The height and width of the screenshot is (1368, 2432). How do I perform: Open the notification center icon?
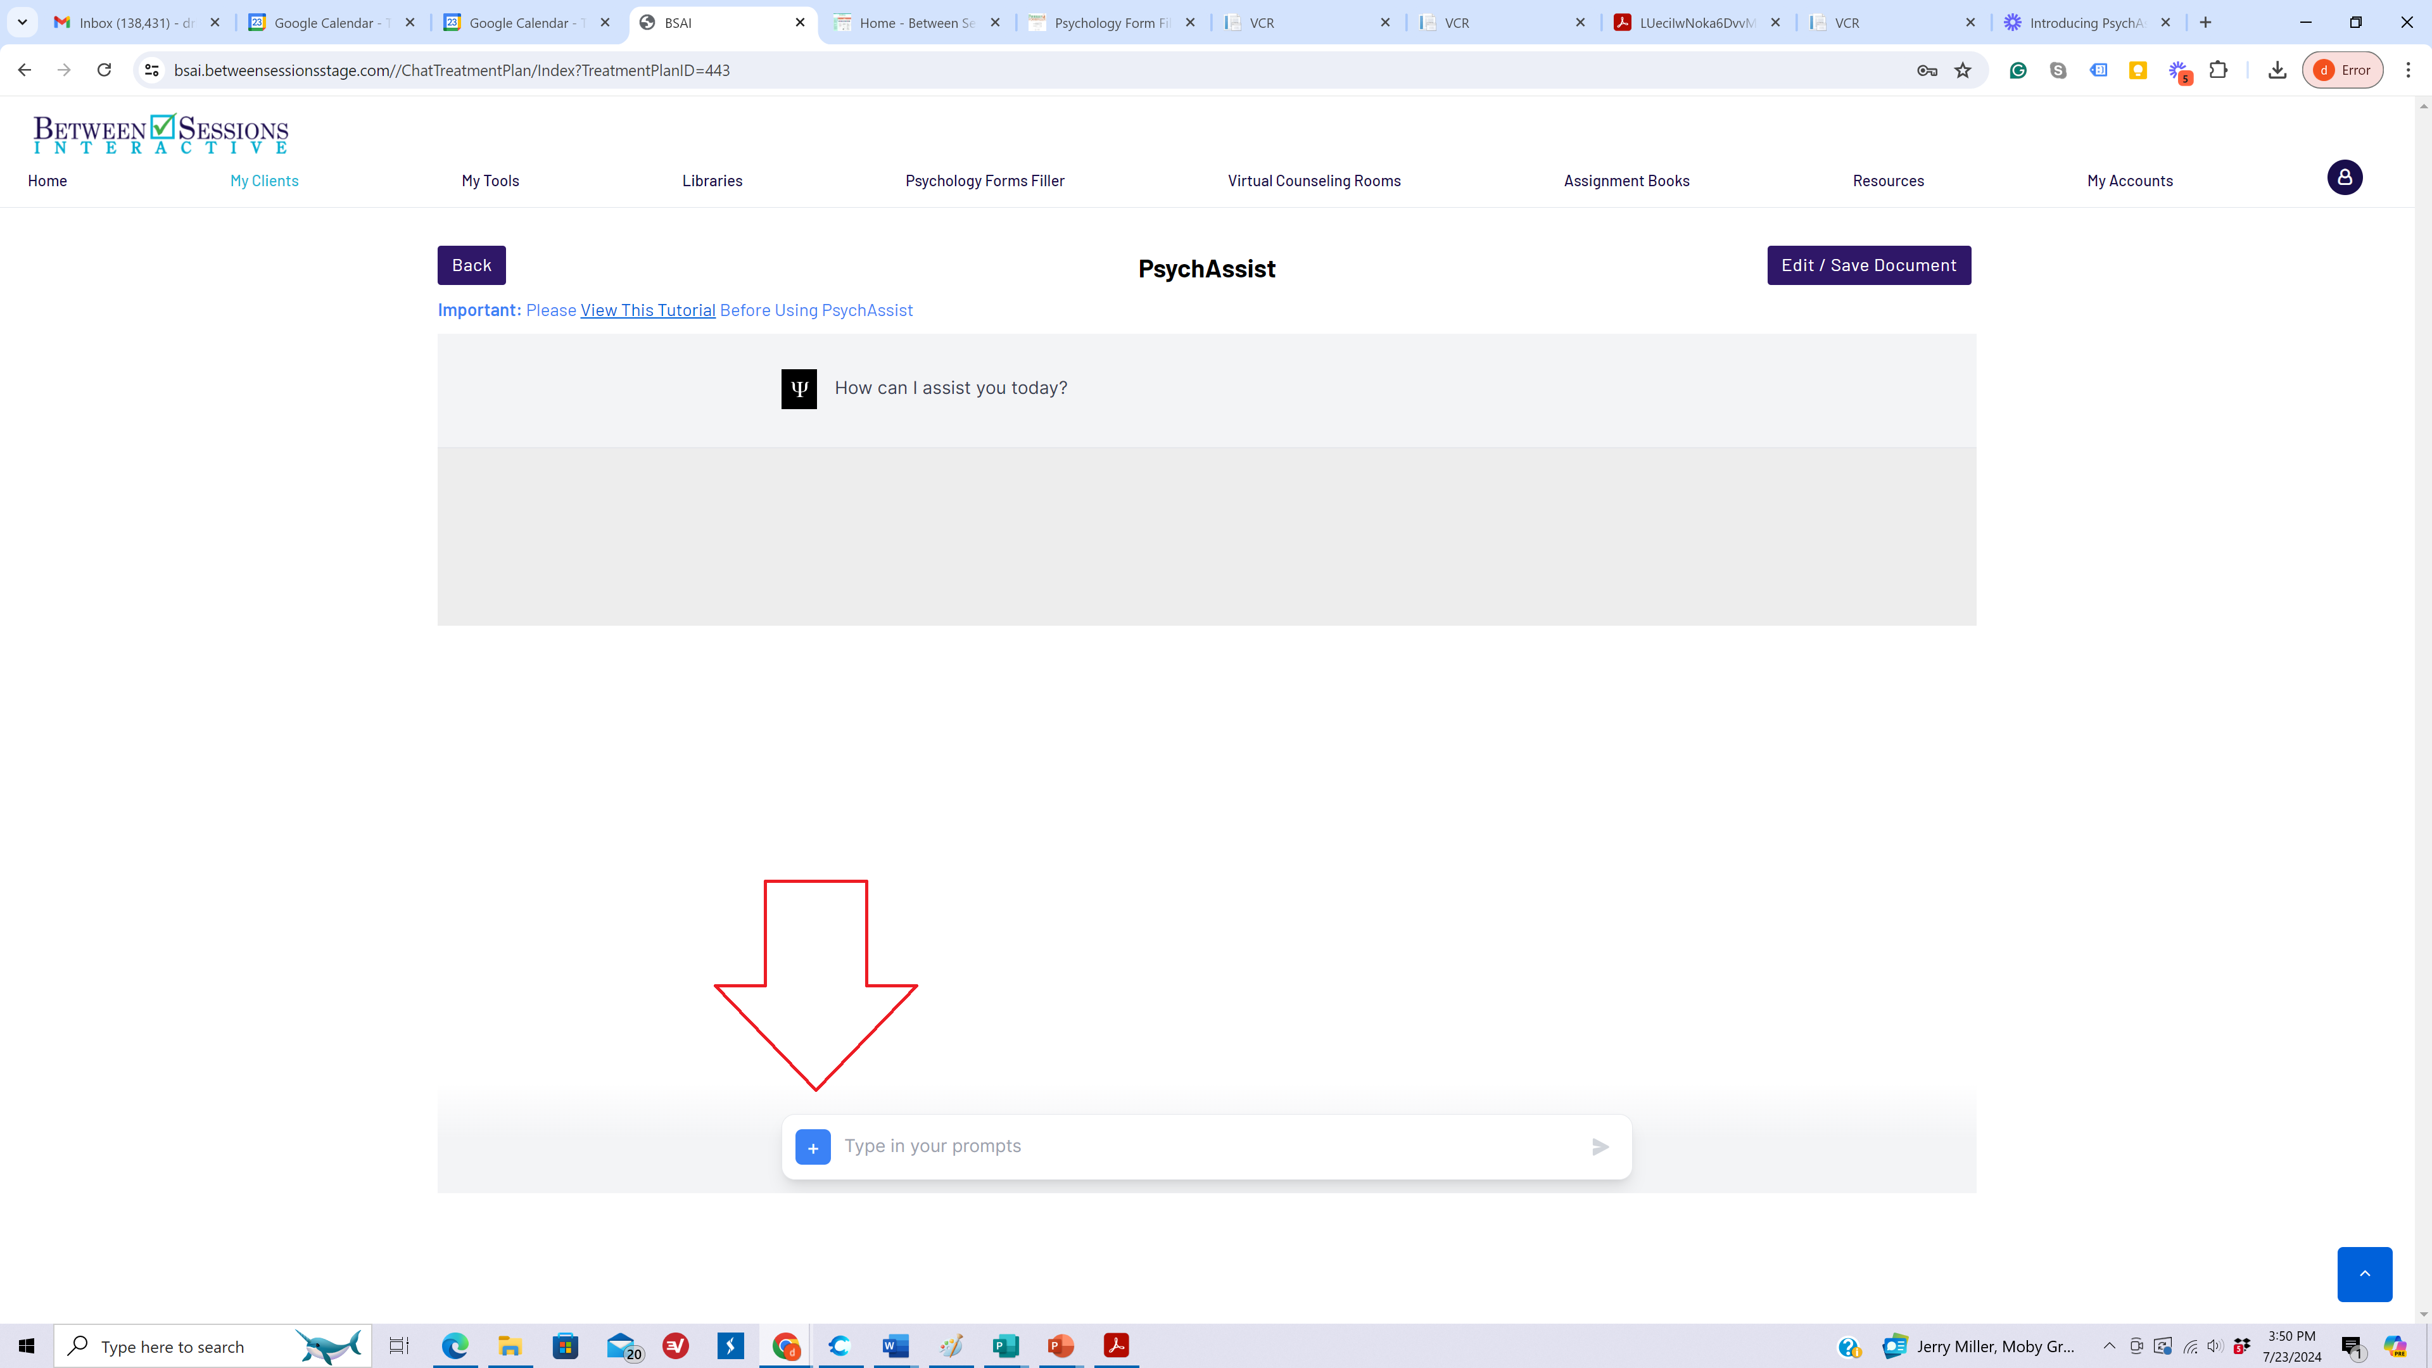click(2352, 1346)
